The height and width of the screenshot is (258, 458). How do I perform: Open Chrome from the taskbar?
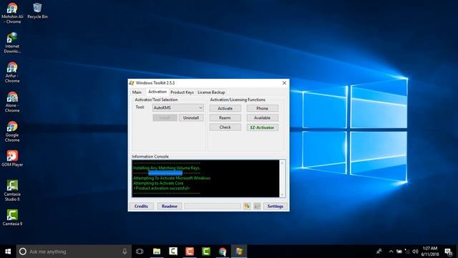coord(223,252)
